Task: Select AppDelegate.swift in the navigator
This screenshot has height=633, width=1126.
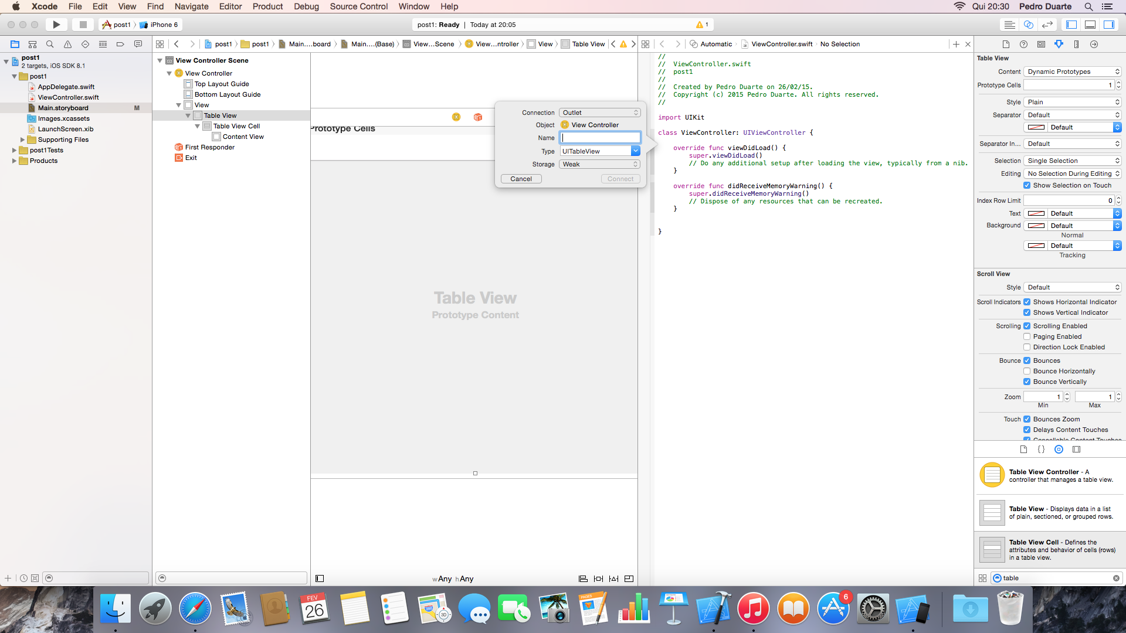Action: pos(66,87)
